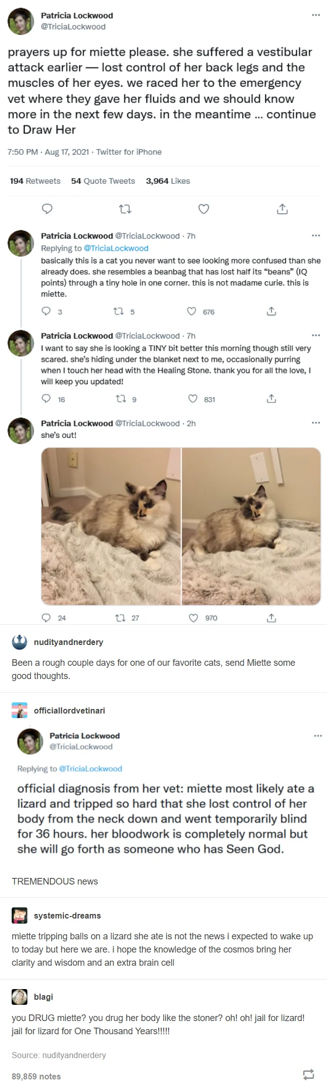The width and height of the screenshot is (327, 1086).
Task: Click the share arrow under the main tweet
Action: [282, 209]
